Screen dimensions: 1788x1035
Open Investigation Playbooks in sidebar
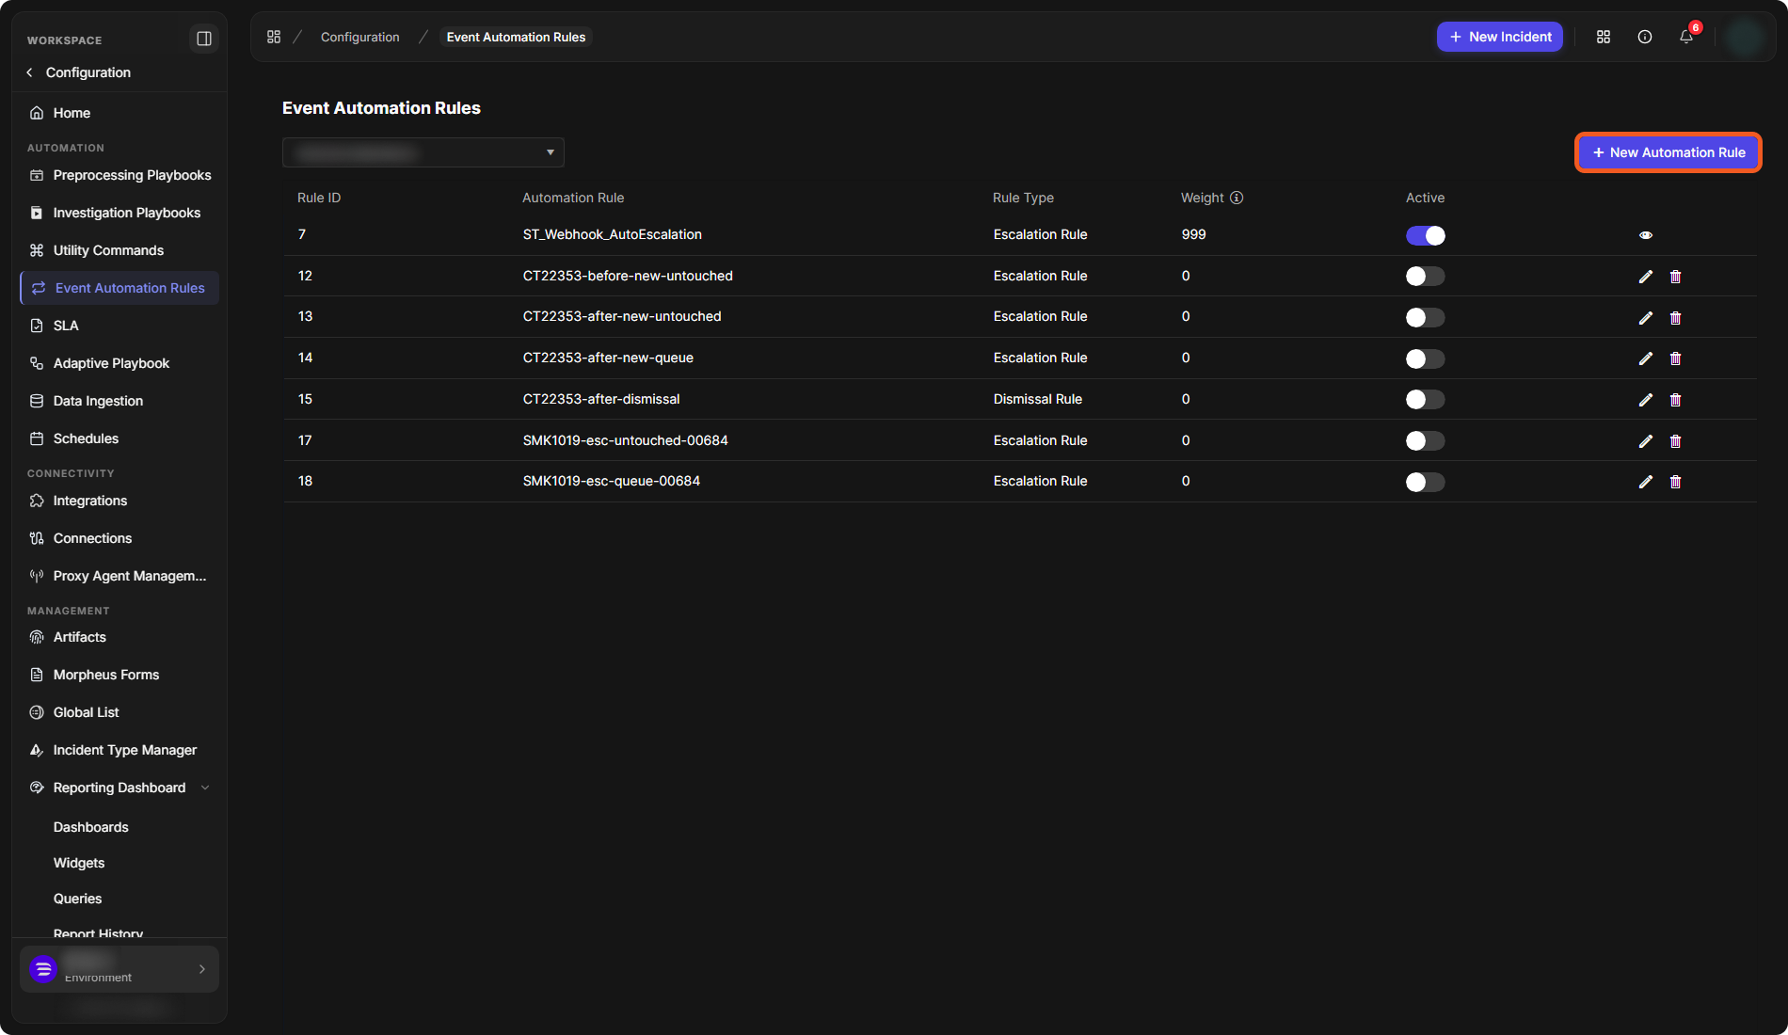(120, 213)
